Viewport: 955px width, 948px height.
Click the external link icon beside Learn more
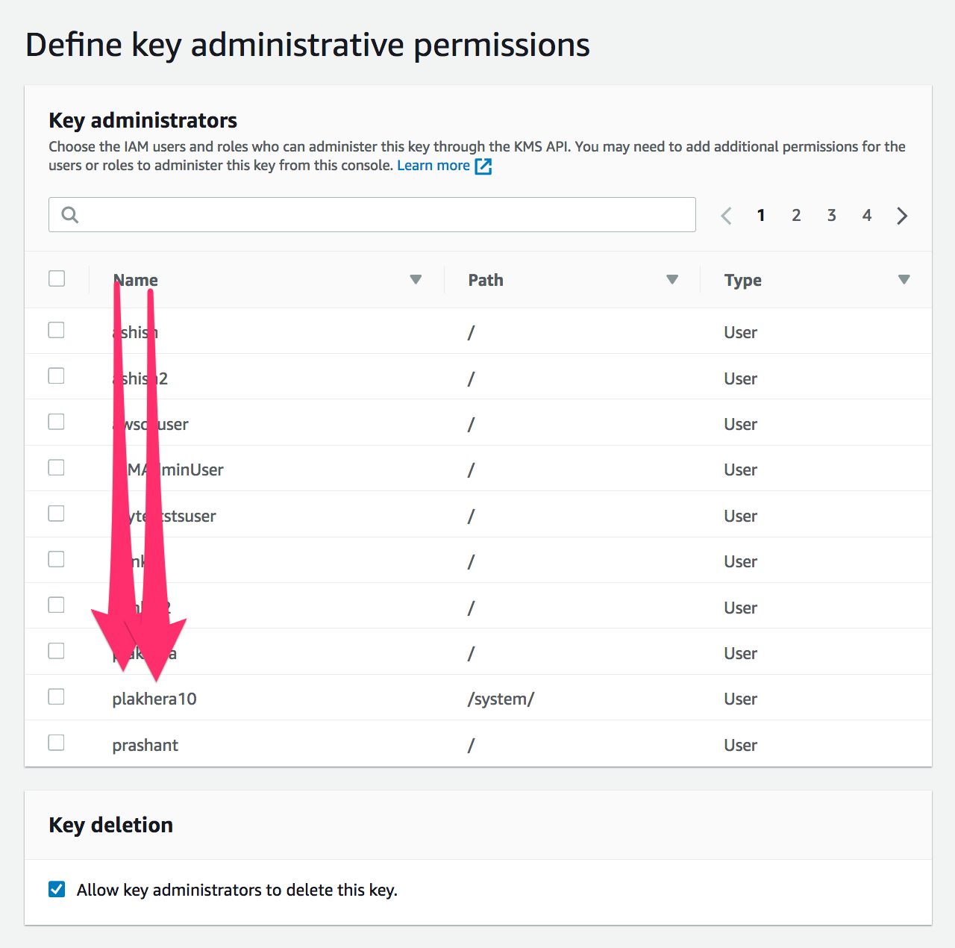tap(483, 166)
